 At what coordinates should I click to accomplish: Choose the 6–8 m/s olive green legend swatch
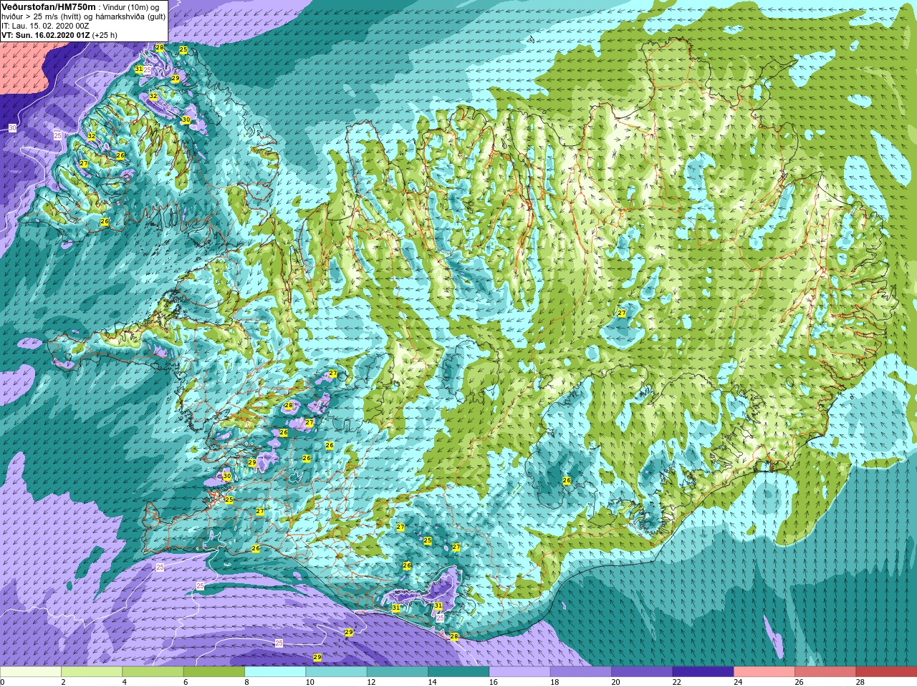pos(214,672)
